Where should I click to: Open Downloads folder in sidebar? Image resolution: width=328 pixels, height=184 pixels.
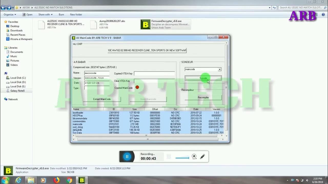pyautogui.click(x=16, y=30)
